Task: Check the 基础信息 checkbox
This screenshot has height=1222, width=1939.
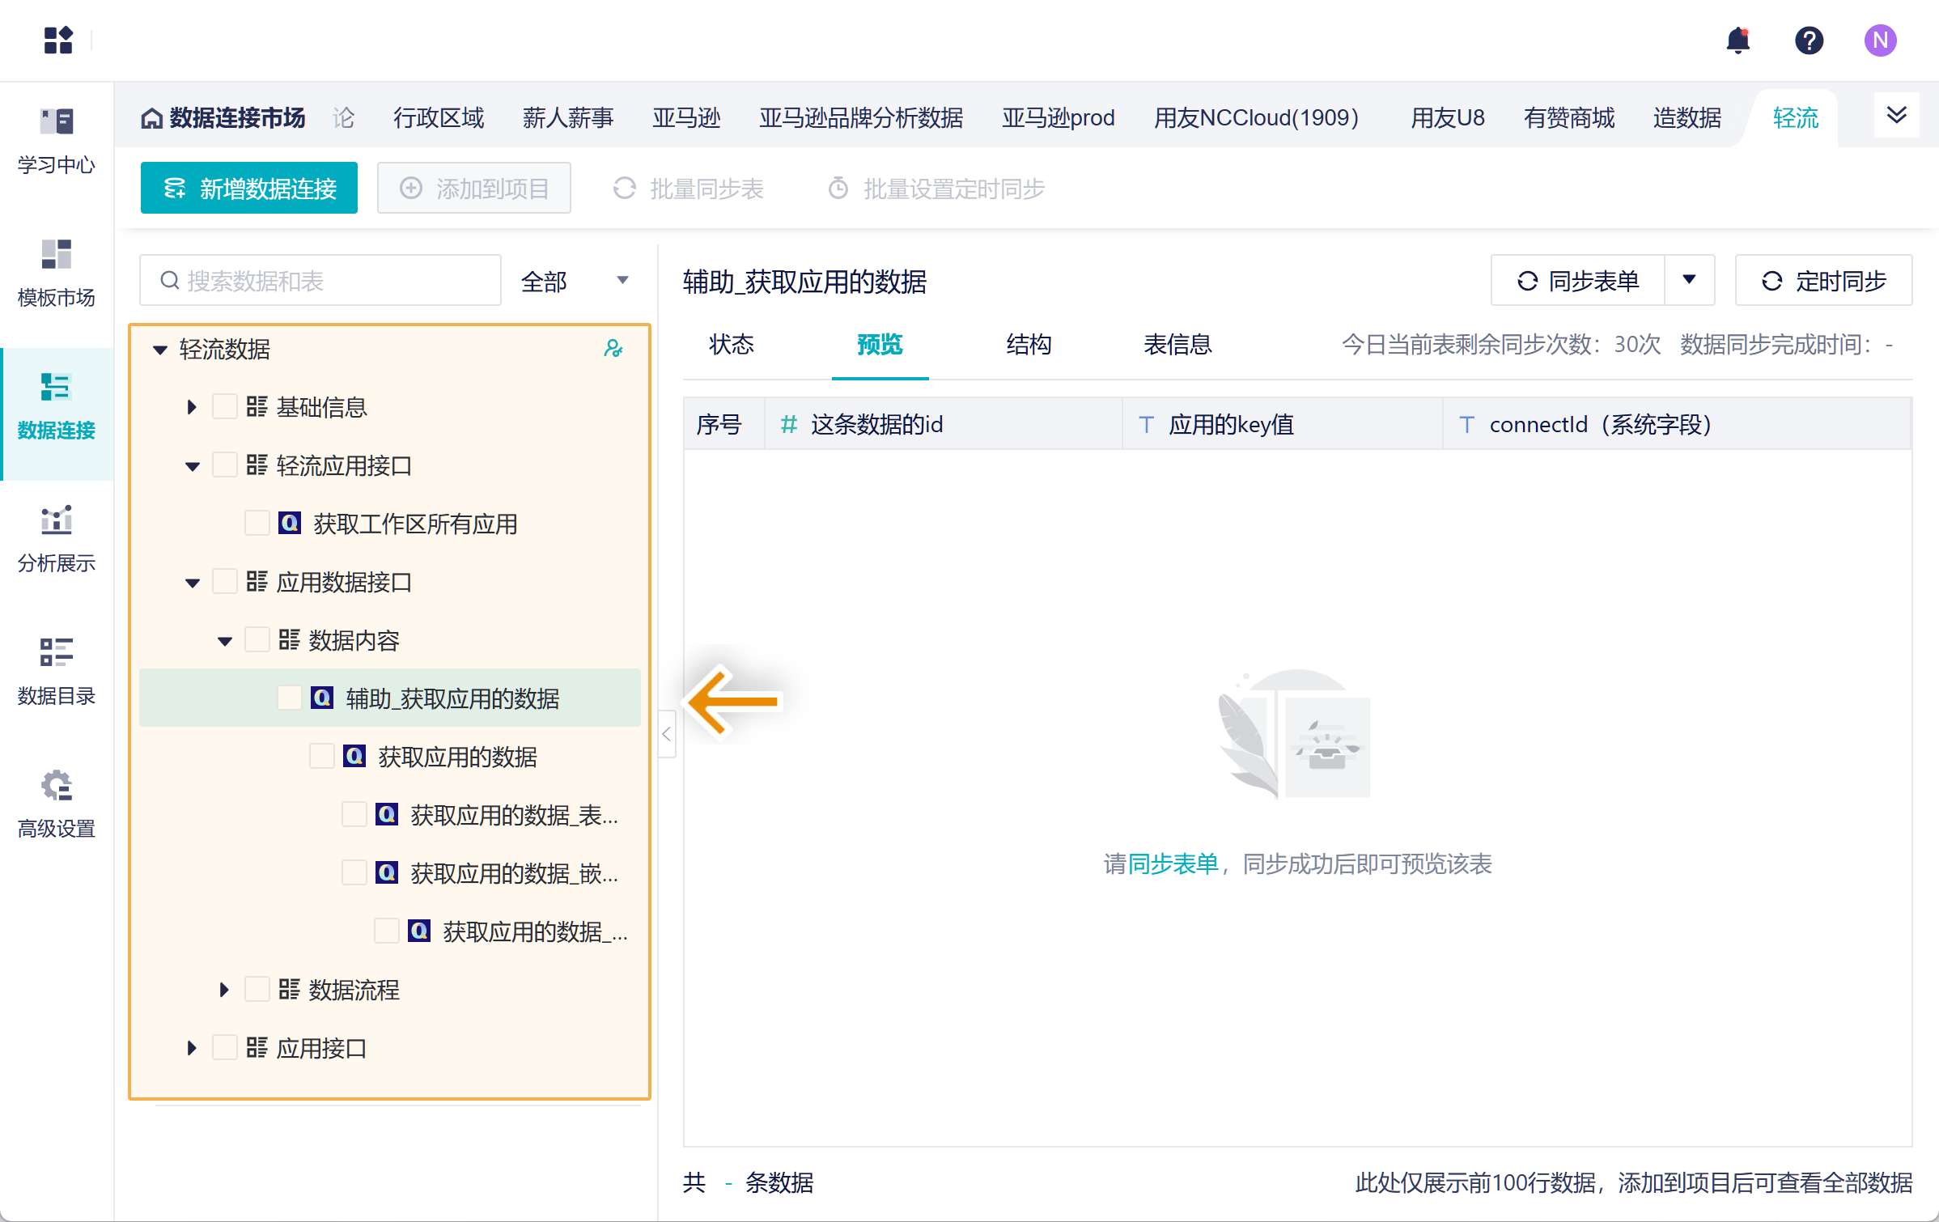Action: 224,406
